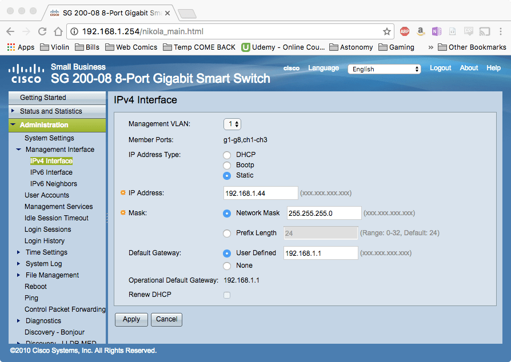This screenshot has height=362, width=511.
Task: Open the Web Comics bookmarks folder
Action: 131,47
